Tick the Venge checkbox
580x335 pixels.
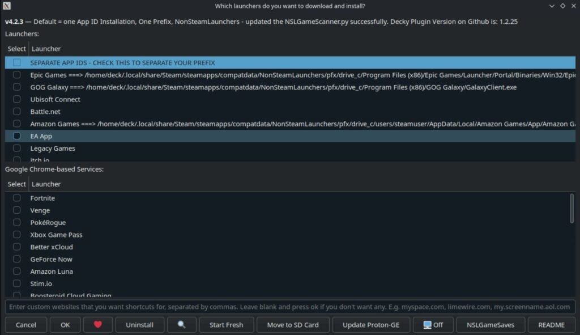[16, 210]
